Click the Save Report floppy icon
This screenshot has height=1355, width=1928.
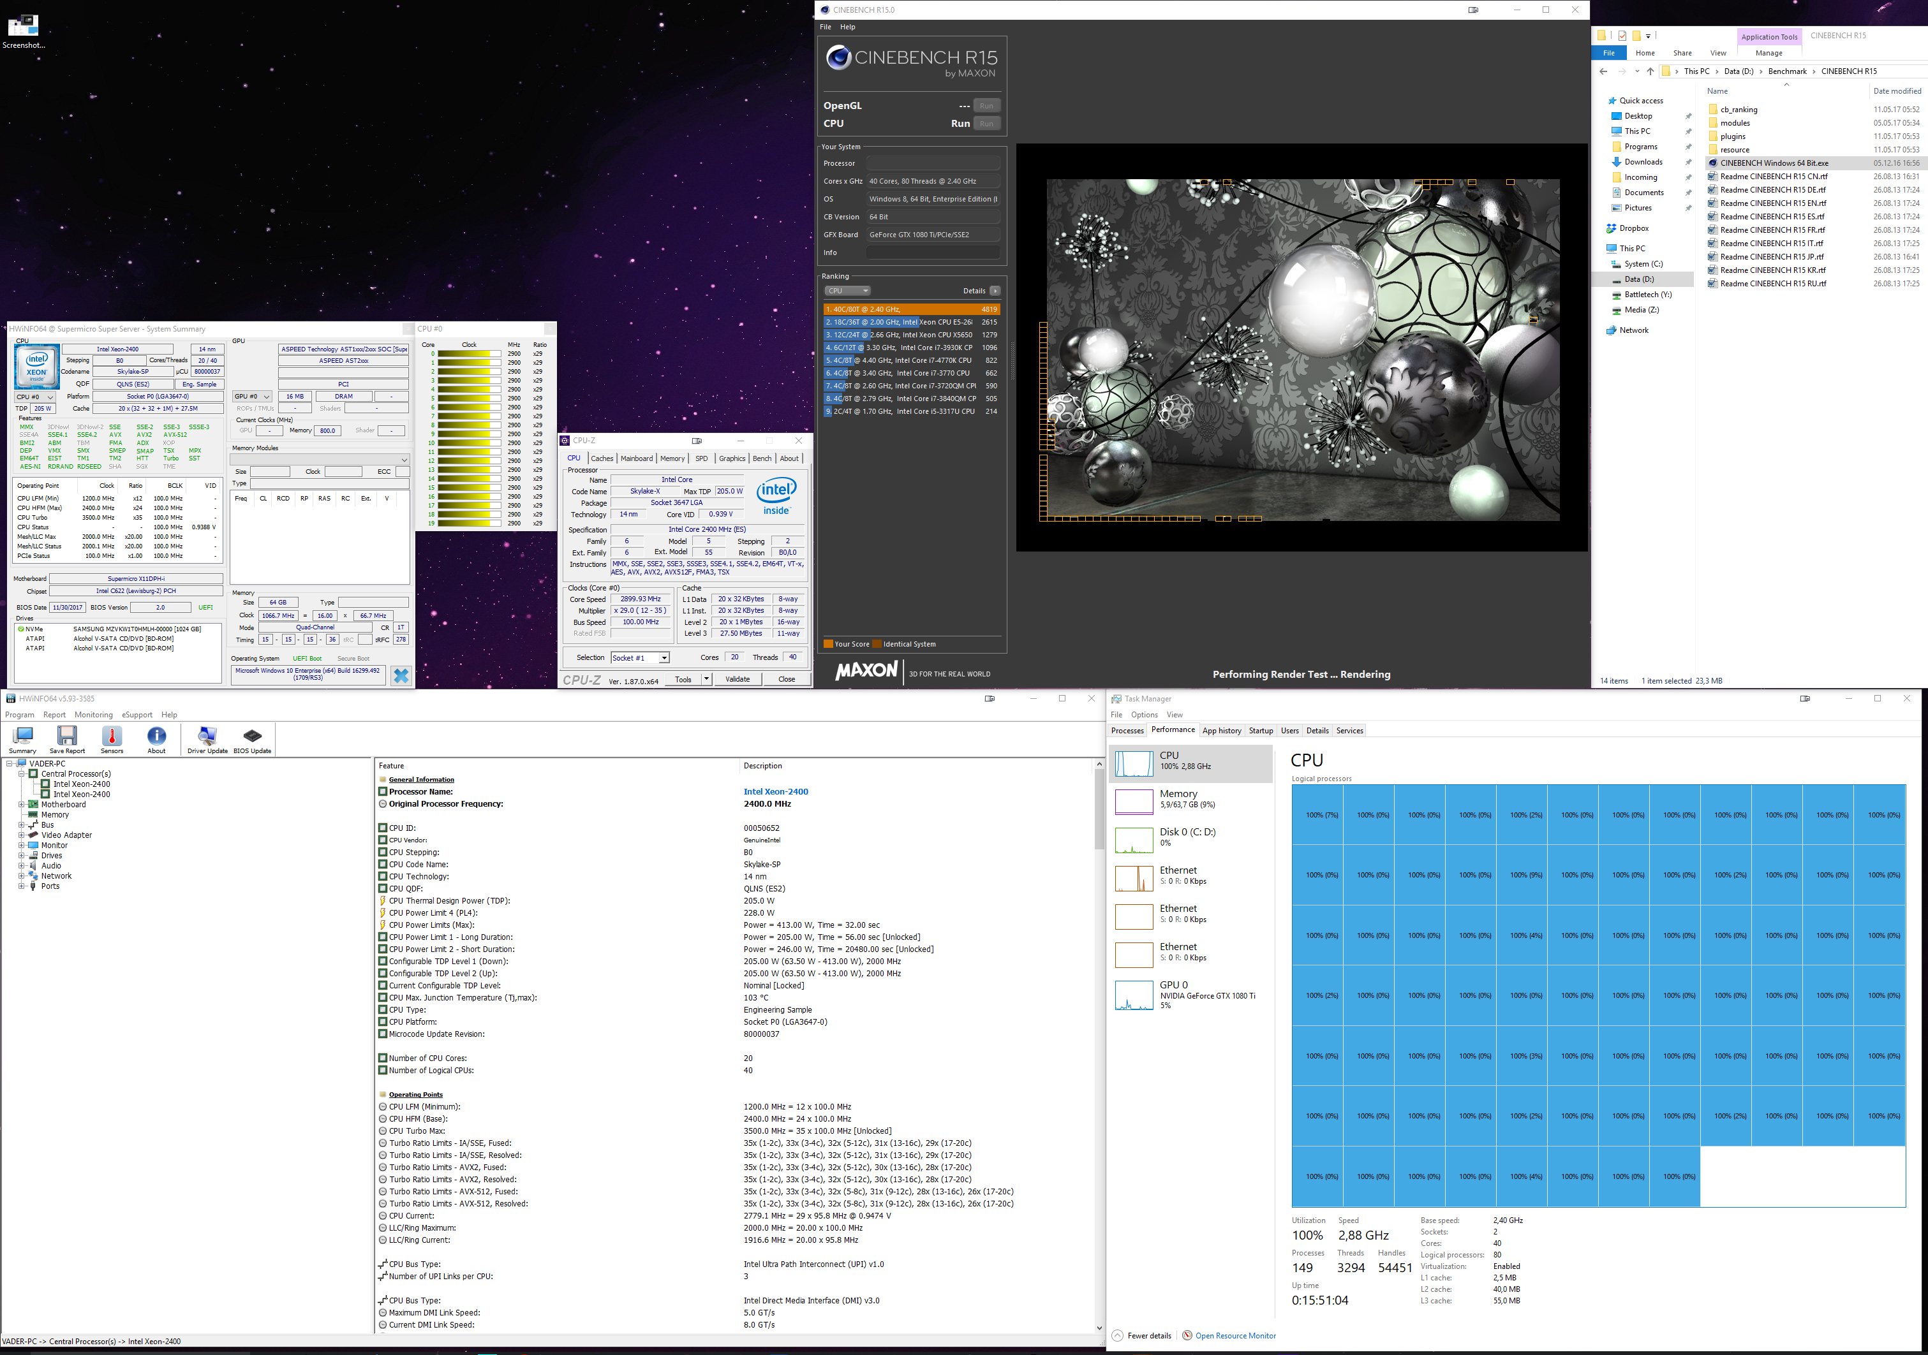coord(67,739)
